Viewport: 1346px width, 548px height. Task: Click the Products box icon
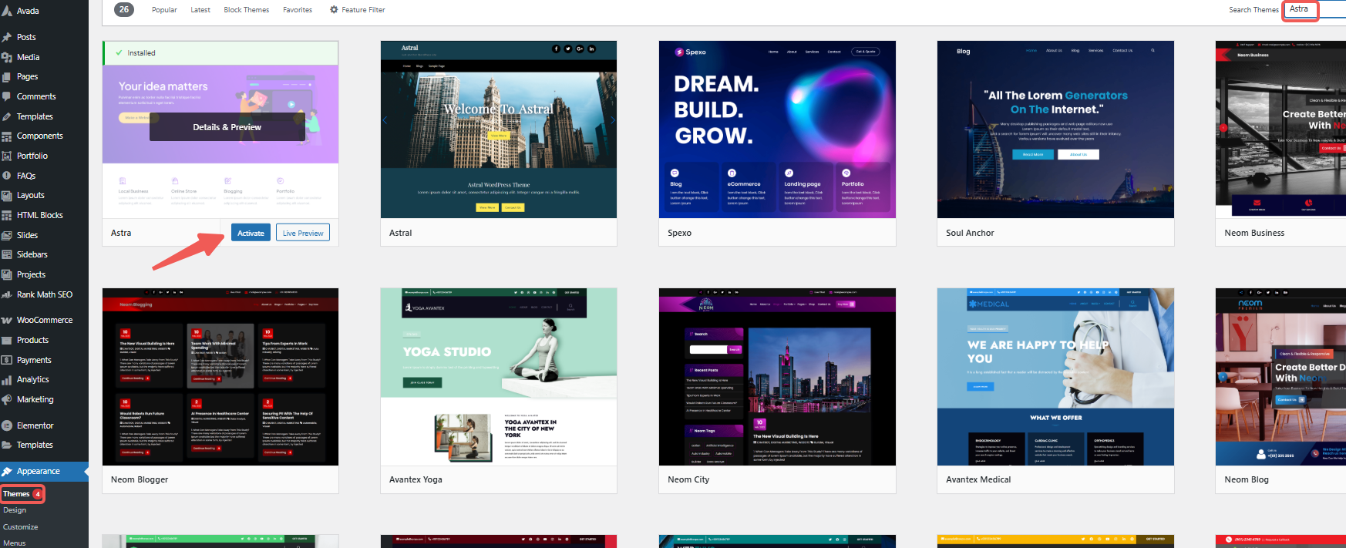6,340
